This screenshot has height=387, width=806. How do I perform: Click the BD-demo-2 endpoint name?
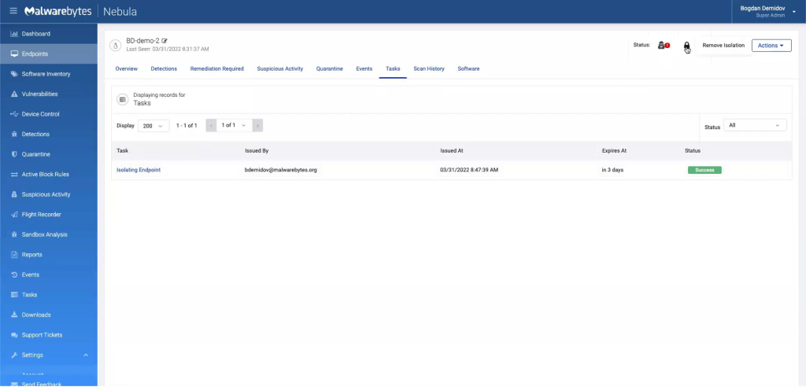[x=143, y=41]
